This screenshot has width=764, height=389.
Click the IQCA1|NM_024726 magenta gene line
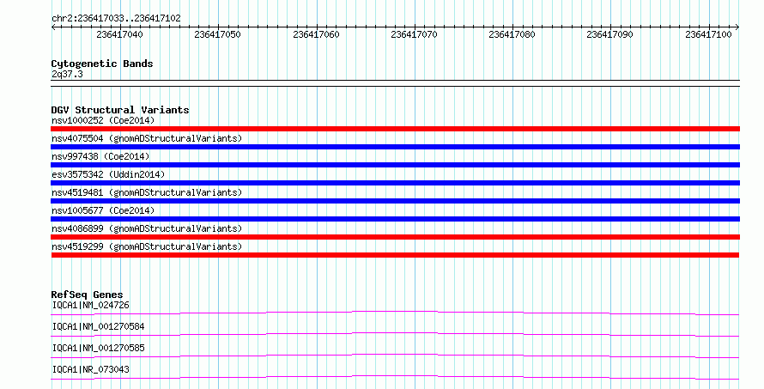point(395,313)
